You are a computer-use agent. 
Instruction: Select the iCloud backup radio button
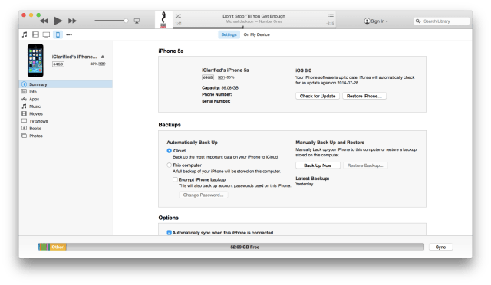pyautogui.click(x=169, y=151)
